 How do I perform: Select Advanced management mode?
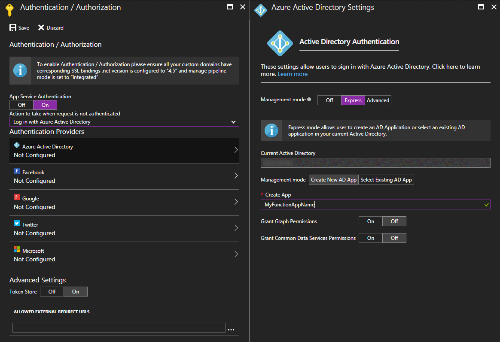[378, 100]
